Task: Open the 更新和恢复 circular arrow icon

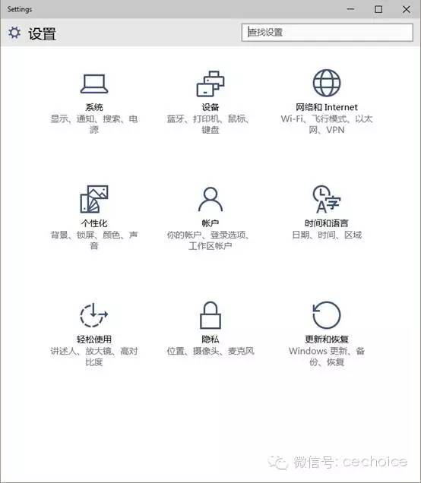Action: pos(327,315)
